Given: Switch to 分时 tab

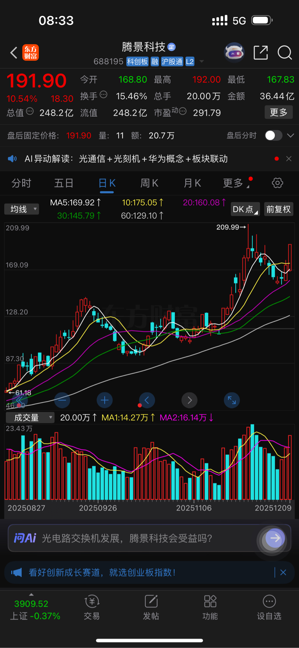Looking at the screenshot, I should [21, 183].
